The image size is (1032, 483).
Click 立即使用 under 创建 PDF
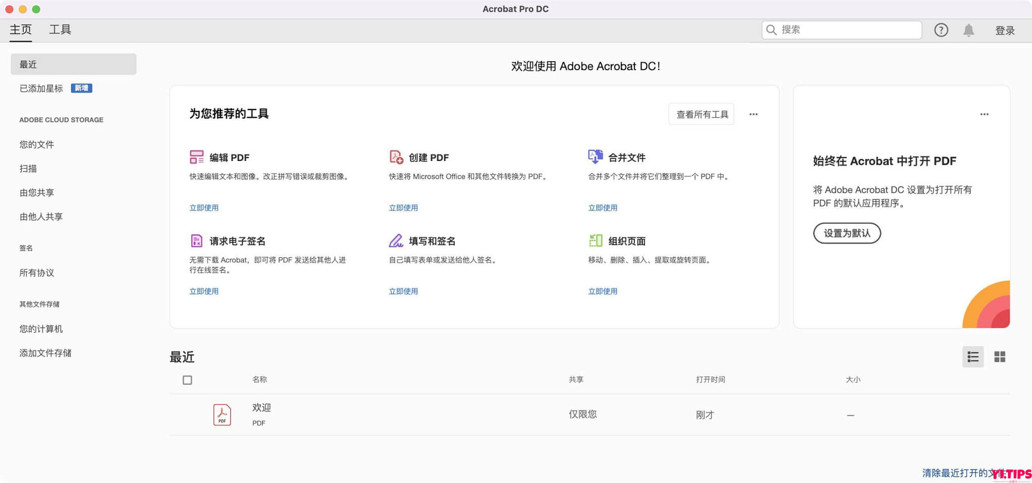pos(403,208)
